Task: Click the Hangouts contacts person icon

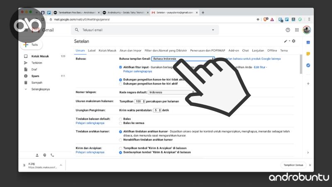Action: point(37,155)
